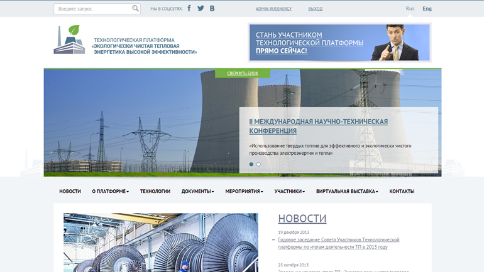Image resolution: width=484 pixels, height=272 pixels.
Task: Collapse block via СВЕРНУТЬ БЛОК
Action: click(243, 73)
